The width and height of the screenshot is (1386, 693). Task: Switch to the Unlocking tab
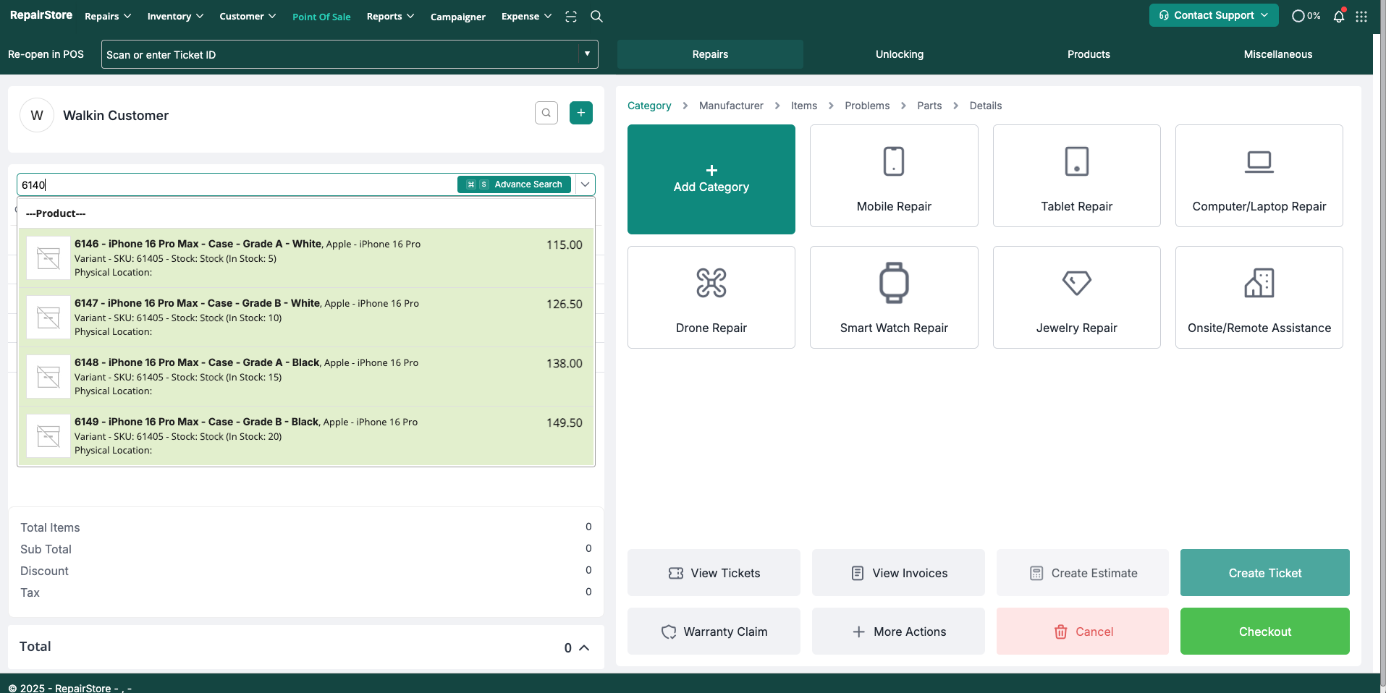[x=899, y=54]
